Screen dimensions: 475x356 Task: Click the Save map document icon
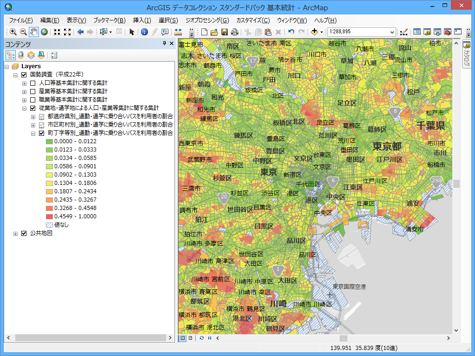tap(225, 32)
